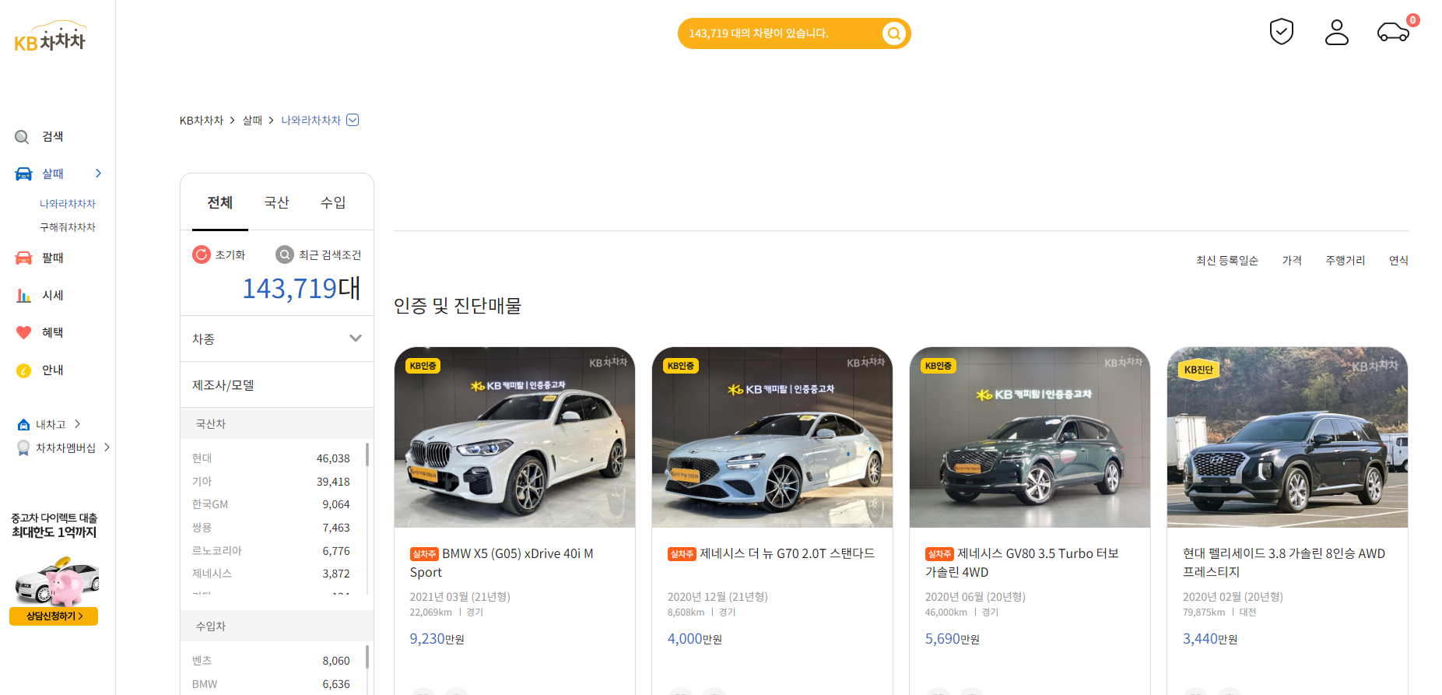Viewport: 1442px width, 695px height.
Task: Open the user account profile icon
Action: (1337, 32)
